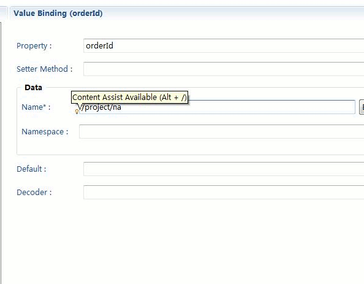The height and width of the screenshot is (284, 364).
Task: Click the Content Assist Available tooltip
Action: click(129, 97)
